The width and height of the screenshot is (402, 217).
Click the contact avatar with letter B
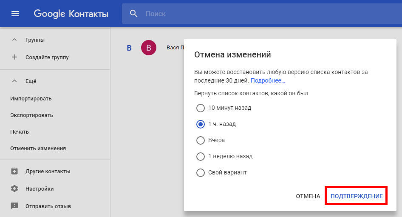(x=148, y=48)
